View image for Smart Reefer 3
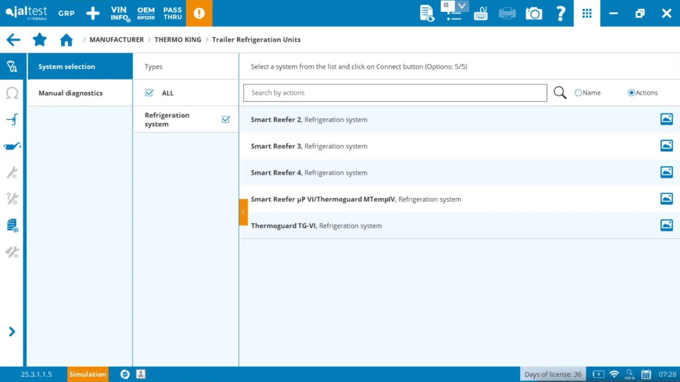Screen dimensions: 680x382 (666, 146)
